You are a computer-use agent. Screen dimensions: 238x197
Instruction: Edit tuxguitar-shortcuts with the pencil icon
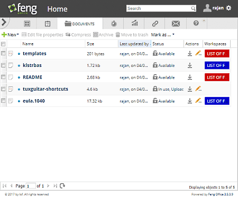click(x=198, y=88)
